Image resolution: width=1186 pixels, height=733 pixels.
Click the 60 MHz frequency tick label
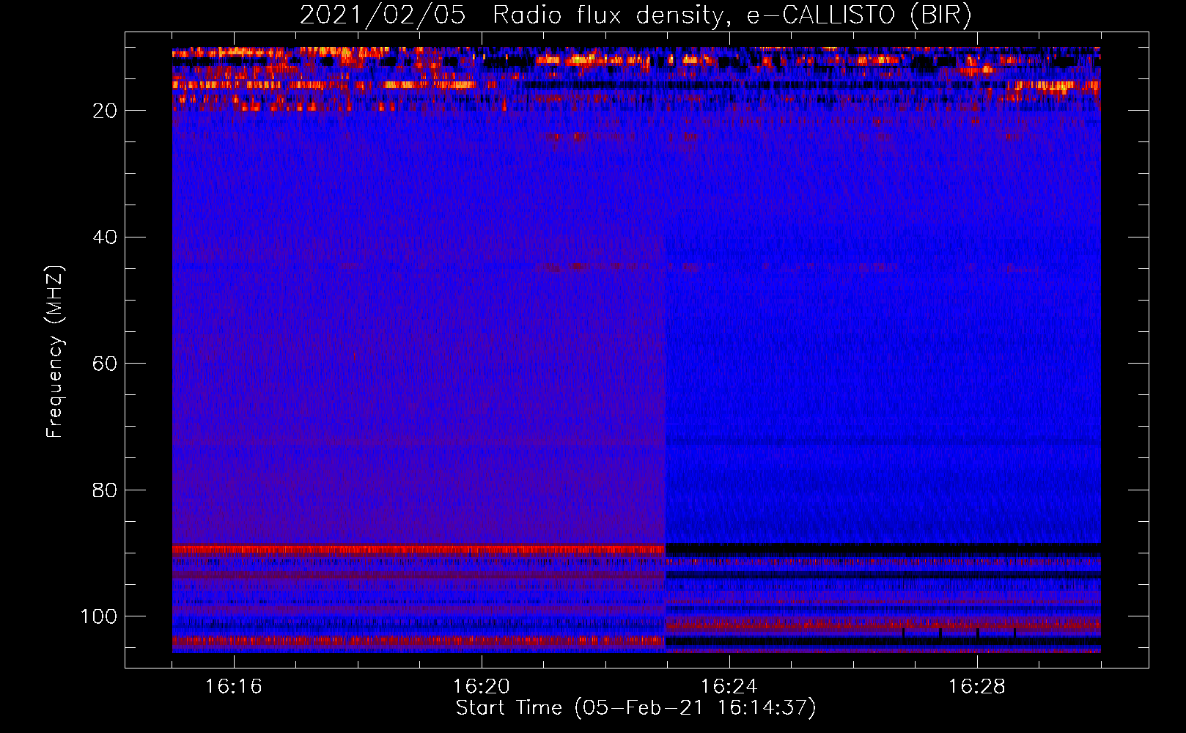click(105, 364)
